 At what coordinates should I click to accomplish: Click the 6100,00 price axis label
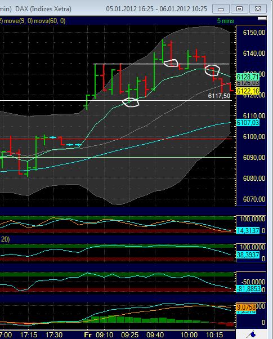(254, 137)
